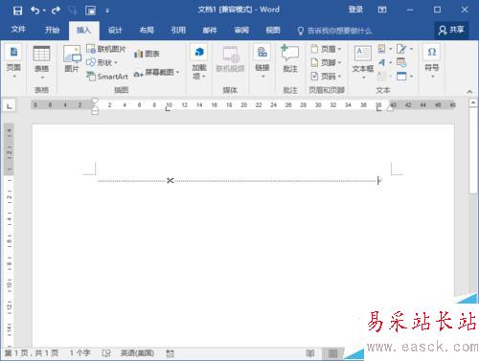The image size is (479, 361).
Task: Click the proofing check icon in status bar
Action: click(x=106, y=353)
